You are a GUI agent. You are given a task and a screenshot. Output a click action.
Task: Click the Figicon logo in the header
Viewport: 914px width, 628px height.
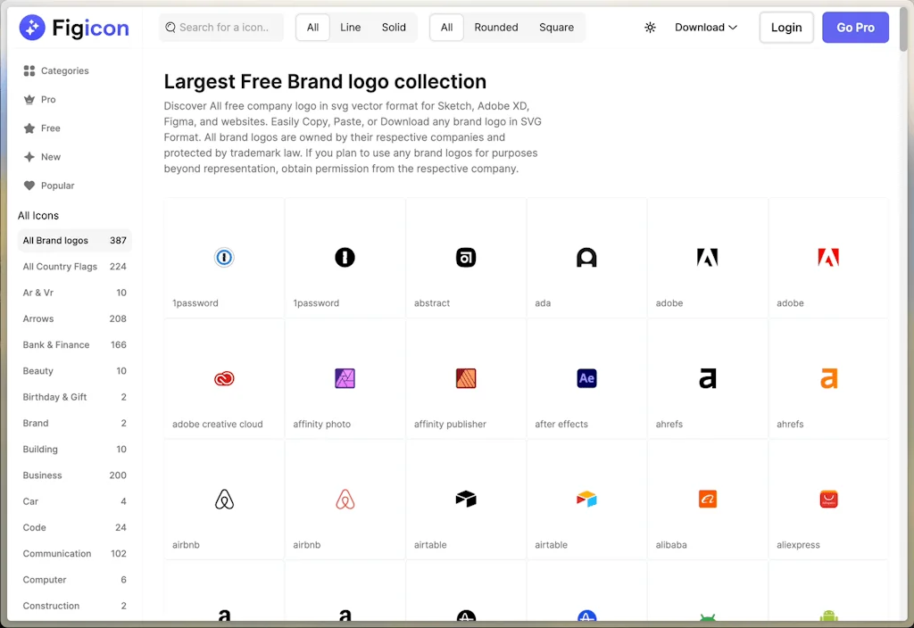(74, 28)
